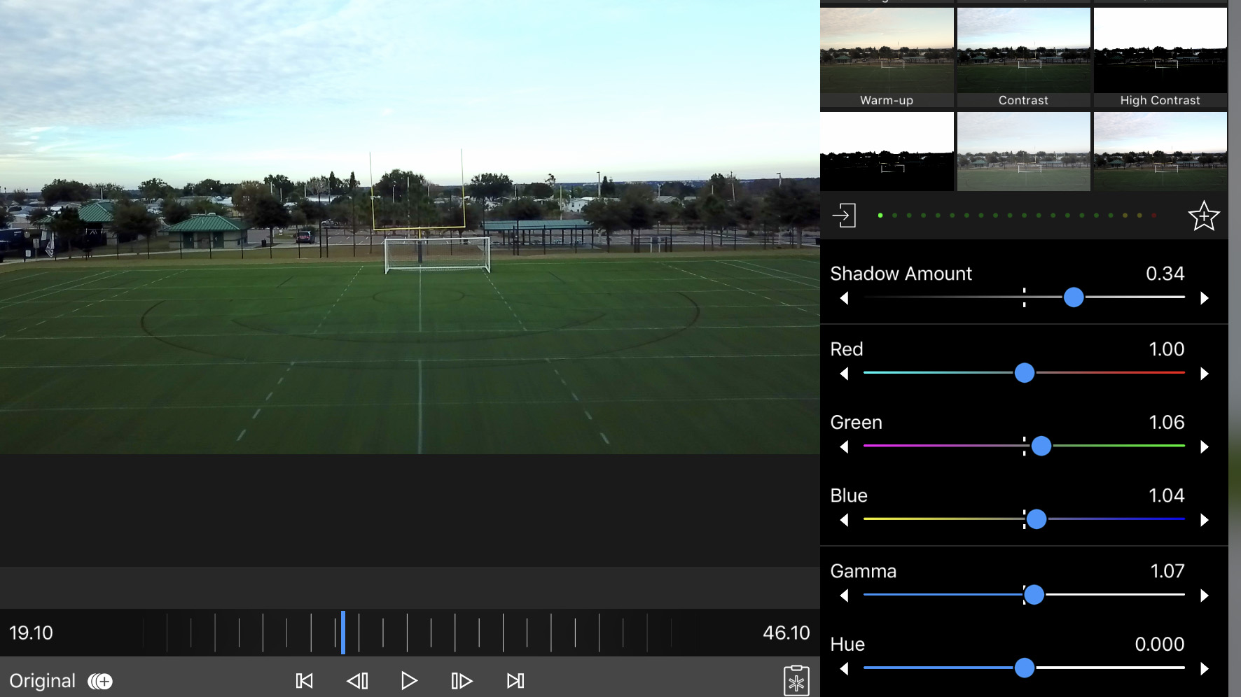The image size is (1241, 697).
Task: Apply the Warm-up preset
Action: 887,57
